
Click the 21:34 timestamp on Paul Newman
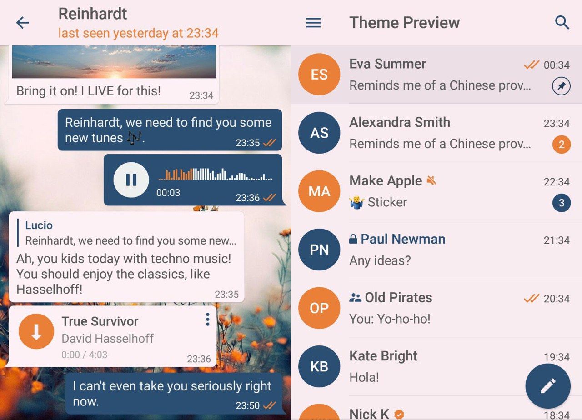tap(557, 240)
